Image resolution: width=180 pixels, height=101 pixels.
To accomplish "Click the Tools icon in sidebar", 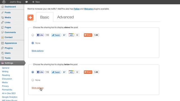I will click(x=3, y=58).
